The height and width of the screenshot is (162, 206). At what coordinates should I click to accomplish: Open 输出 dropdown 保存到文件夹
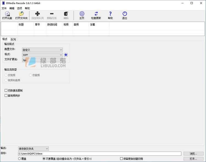click(x=33, y=149)
